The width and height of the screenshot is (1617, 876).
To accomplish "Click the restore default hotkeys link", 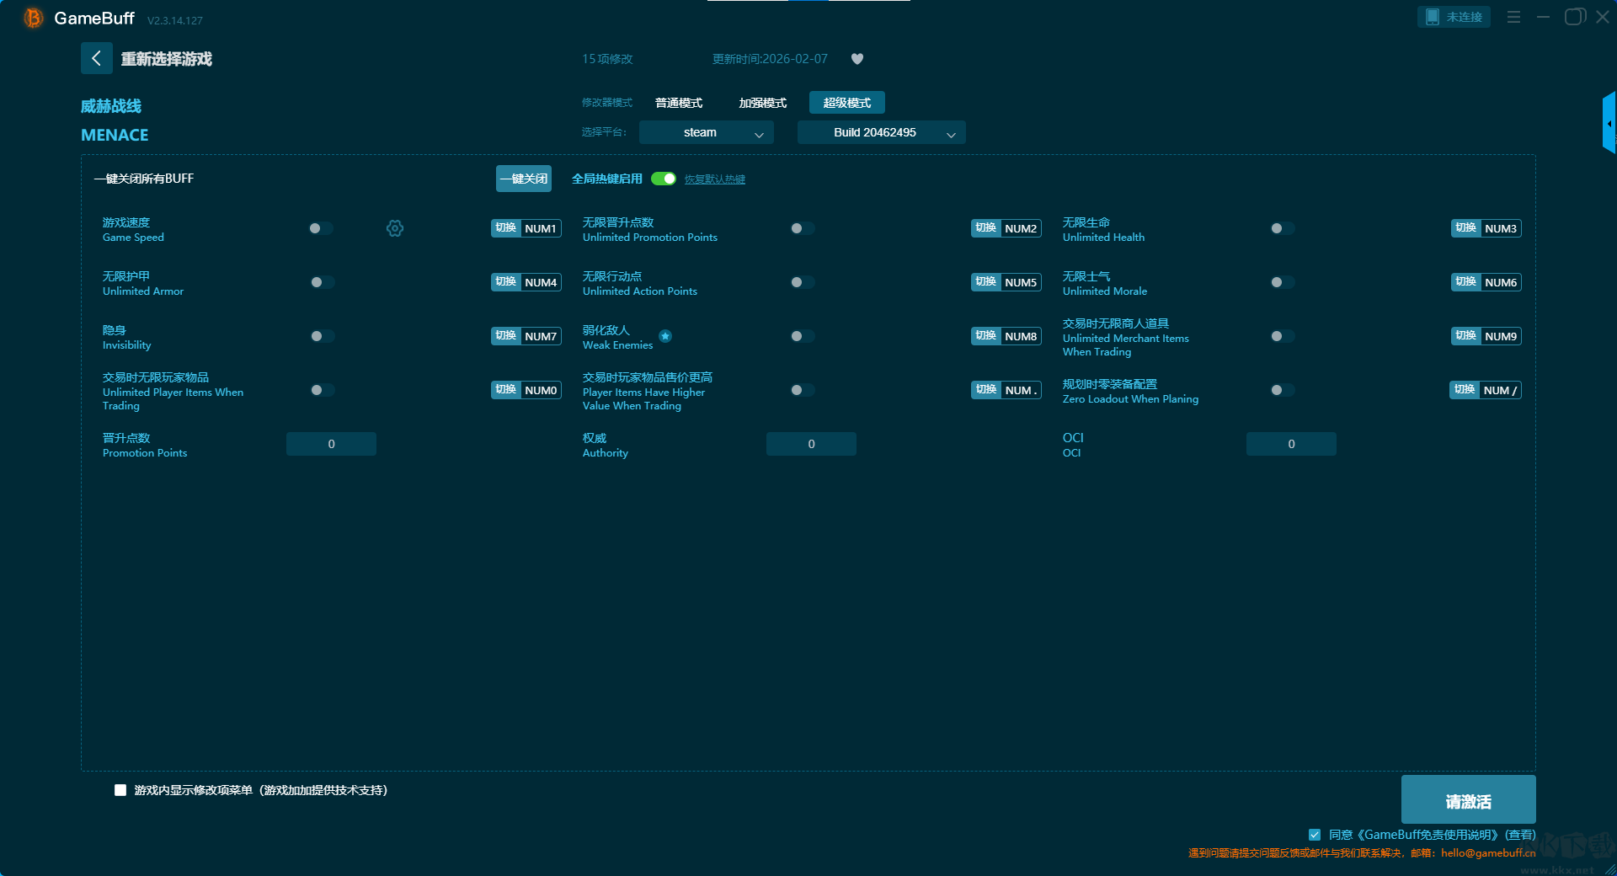I will (x=714, y=179).
